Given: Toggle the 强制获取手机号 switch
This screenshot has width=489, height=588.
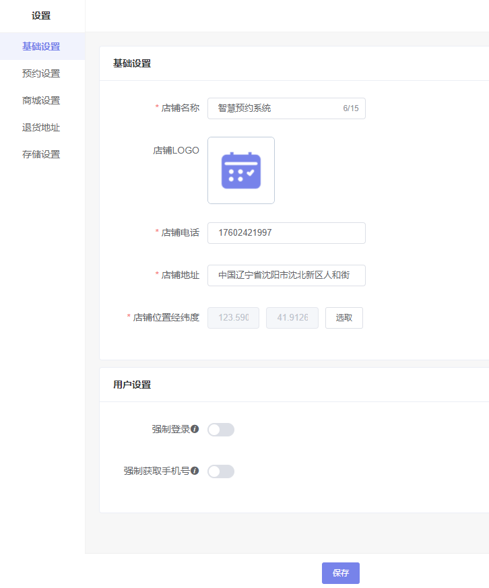Looking at the screenshot, I should point(221,471).
